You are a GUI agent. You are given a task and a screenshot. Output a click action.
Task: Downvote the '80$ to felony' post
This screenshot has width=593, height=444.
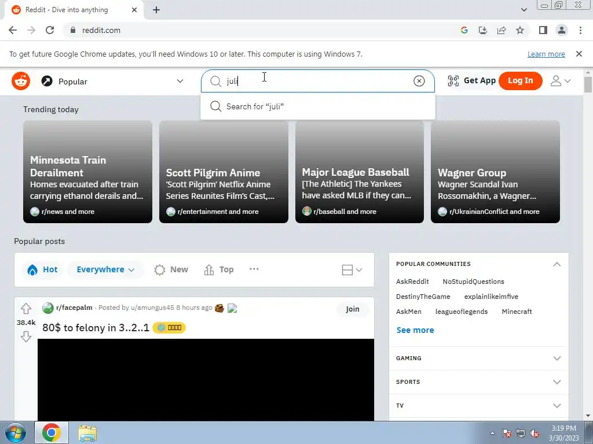25,336
